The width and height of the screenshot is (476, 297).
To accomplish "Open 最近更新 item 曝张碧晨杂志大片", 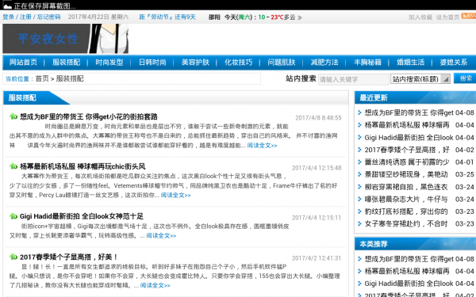I will [x=406, y=199].
